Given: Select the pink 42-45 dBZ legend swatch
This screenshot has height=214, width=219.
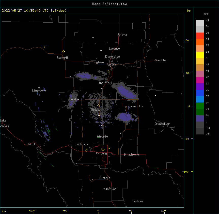Looking at the screenshot, I should click(x=200, y=74).
